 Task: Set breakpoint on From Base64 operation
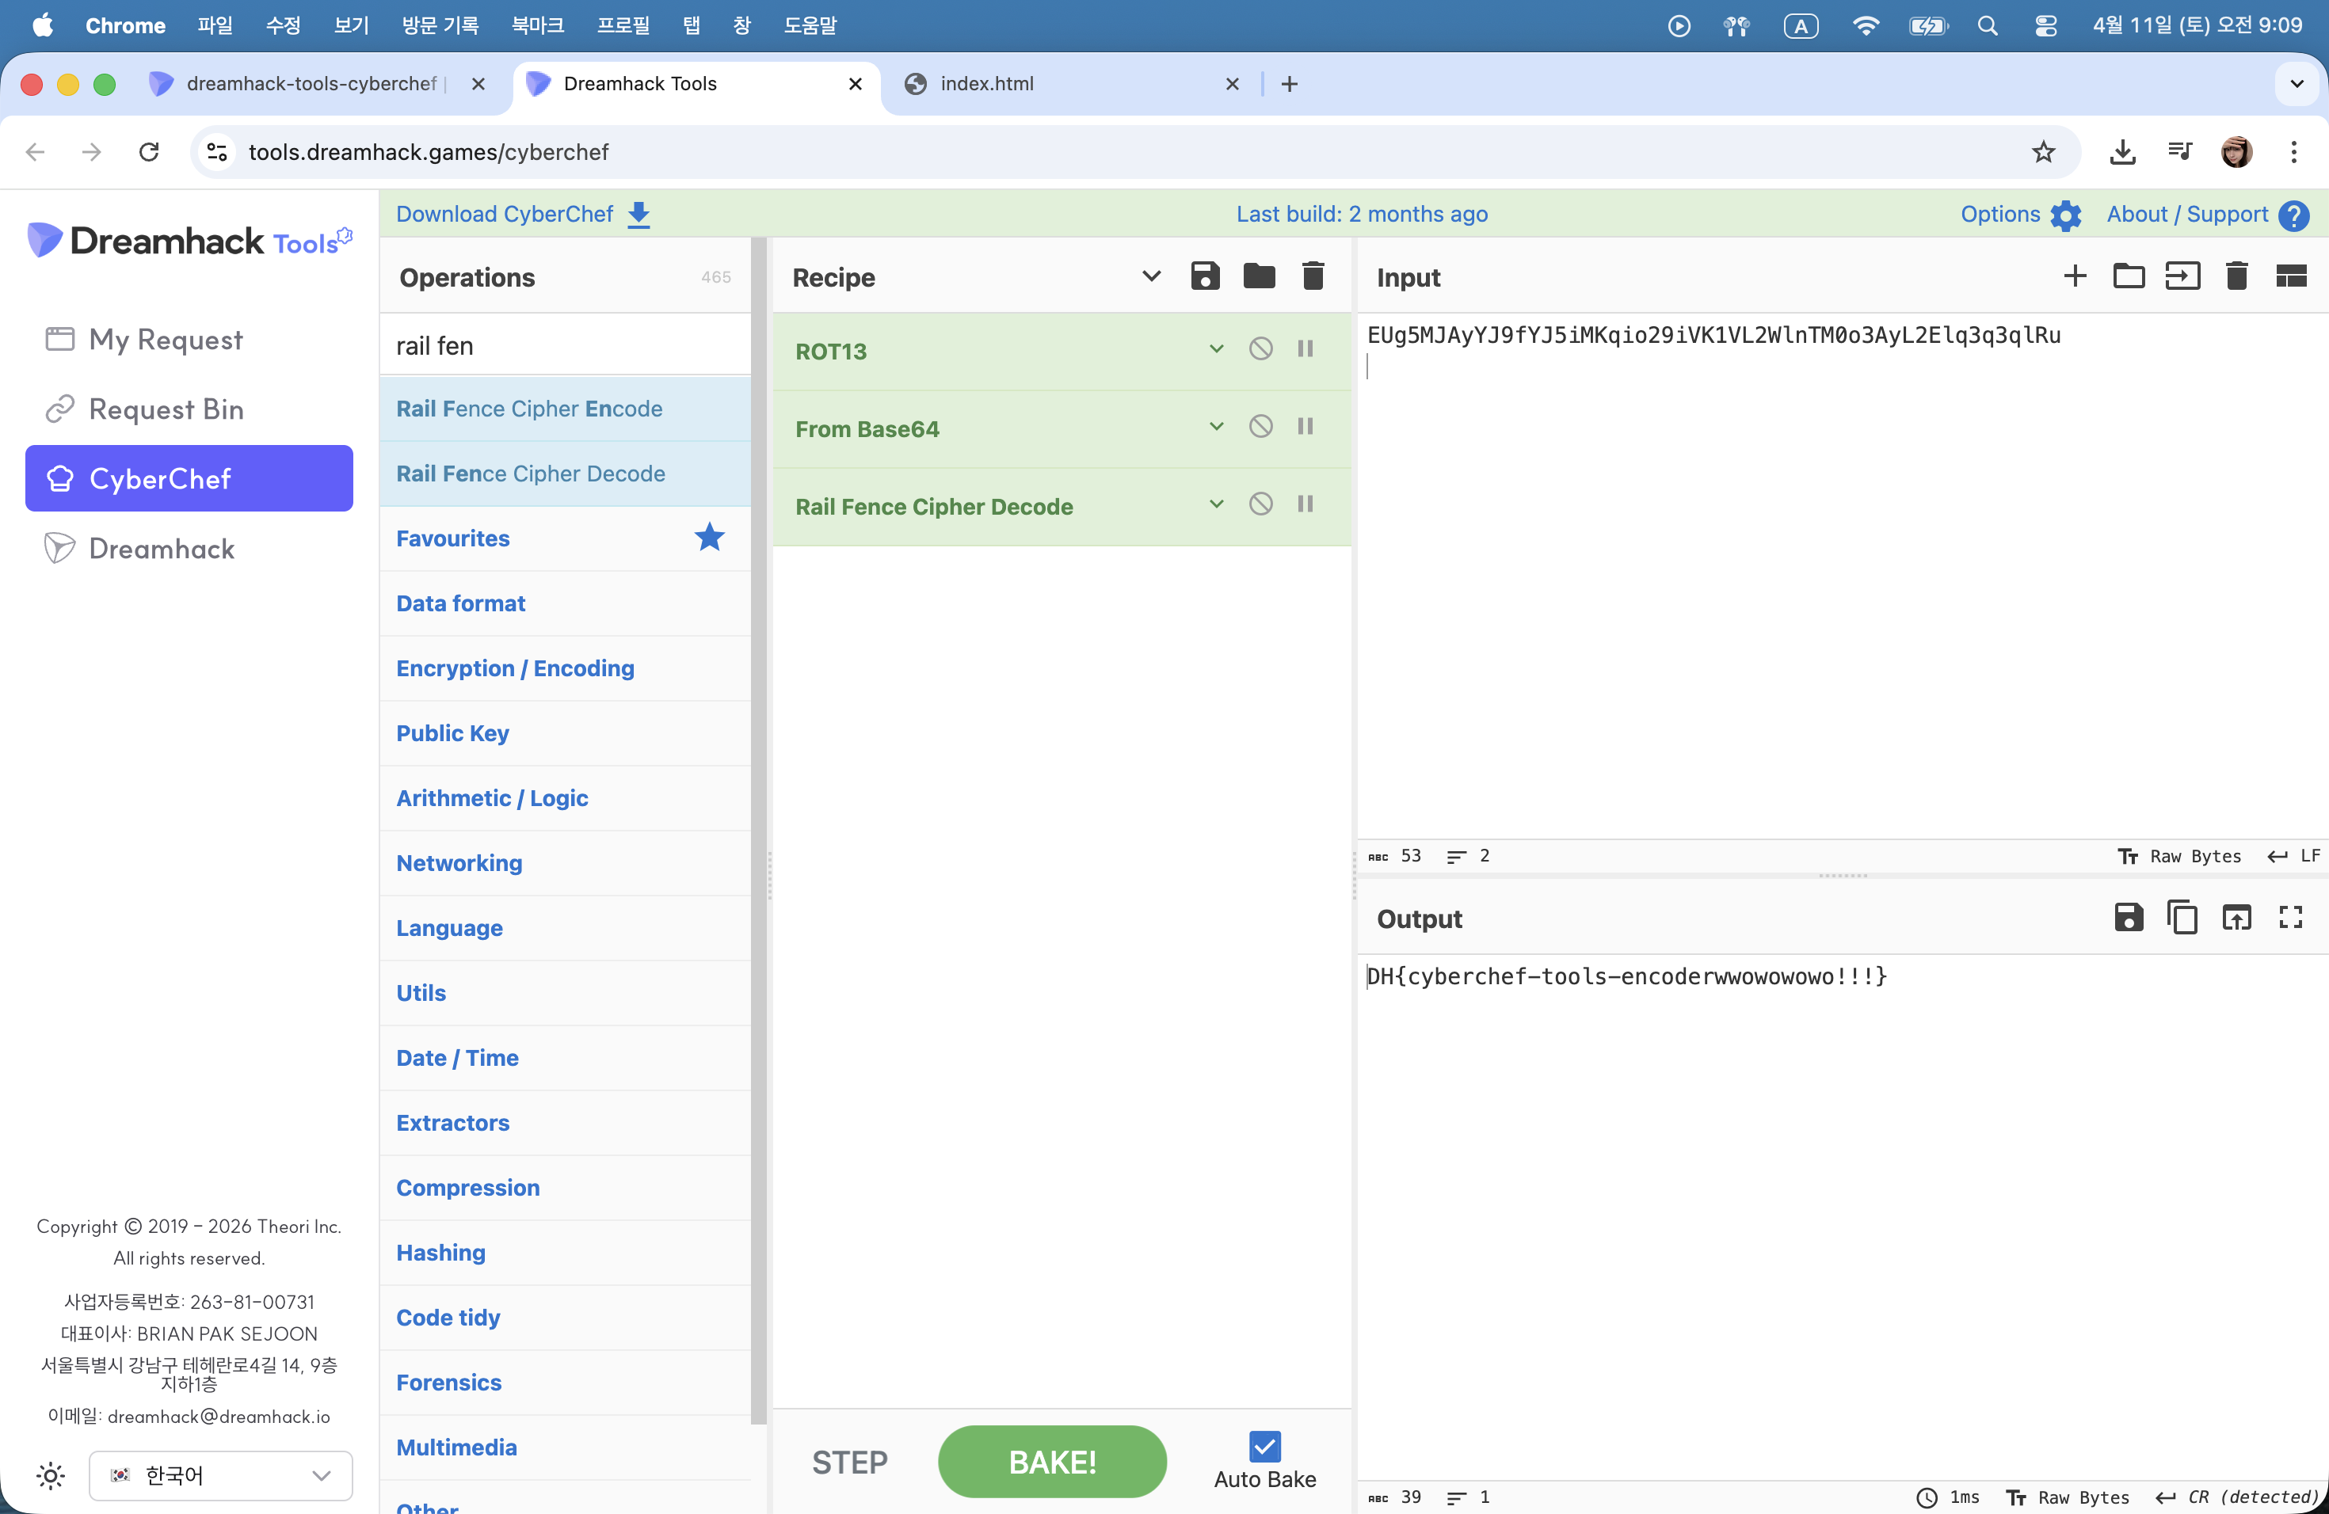tap(1305, 427)
